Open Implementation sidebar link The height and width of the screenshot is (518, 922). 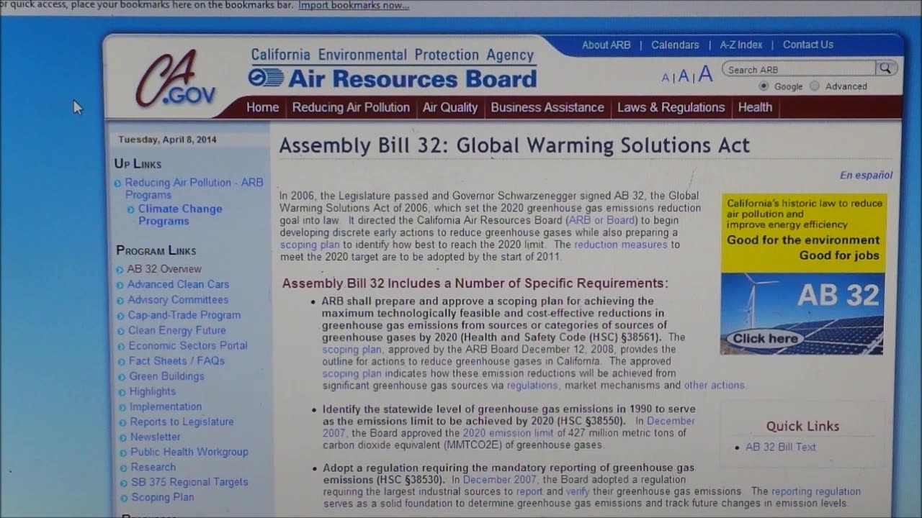pos(166,406)
